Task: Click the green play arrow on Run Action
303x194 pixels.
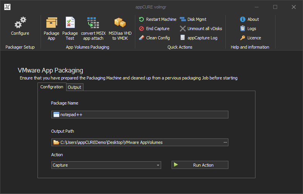Action: click(176, 165)
